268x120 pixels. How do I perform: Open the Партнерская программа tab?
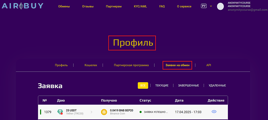coord(131,65)
